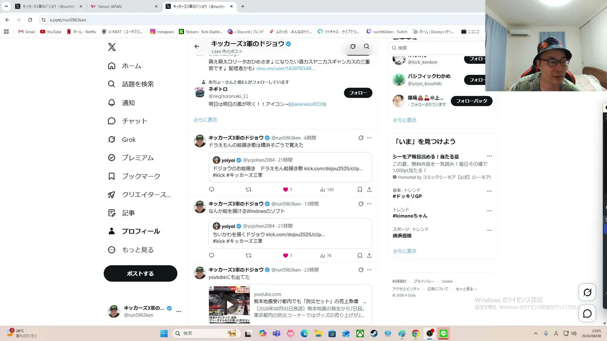Viewport: 607px width, 341px height.
Task: Open the browser tab search dropdown
Action: point(6,7)
